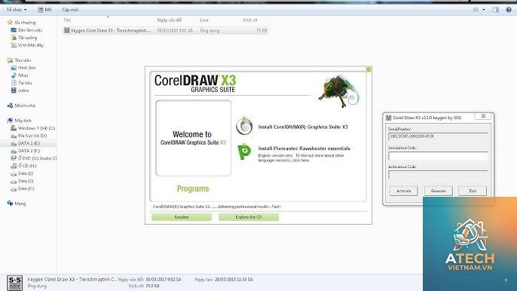Select DATA 1 (E:) drive
Image resolution: width=517 pixels, height=291 pixels.
coord(26,143)
